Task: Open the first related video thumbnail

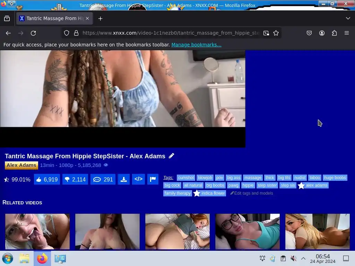Action: tap(37, 231)
